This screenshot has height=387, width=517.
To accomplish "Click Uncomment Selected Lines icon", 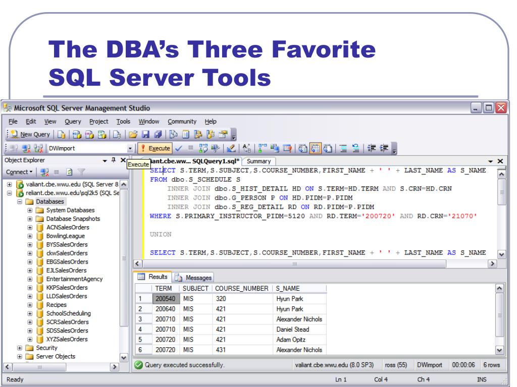I will (356, 149).
